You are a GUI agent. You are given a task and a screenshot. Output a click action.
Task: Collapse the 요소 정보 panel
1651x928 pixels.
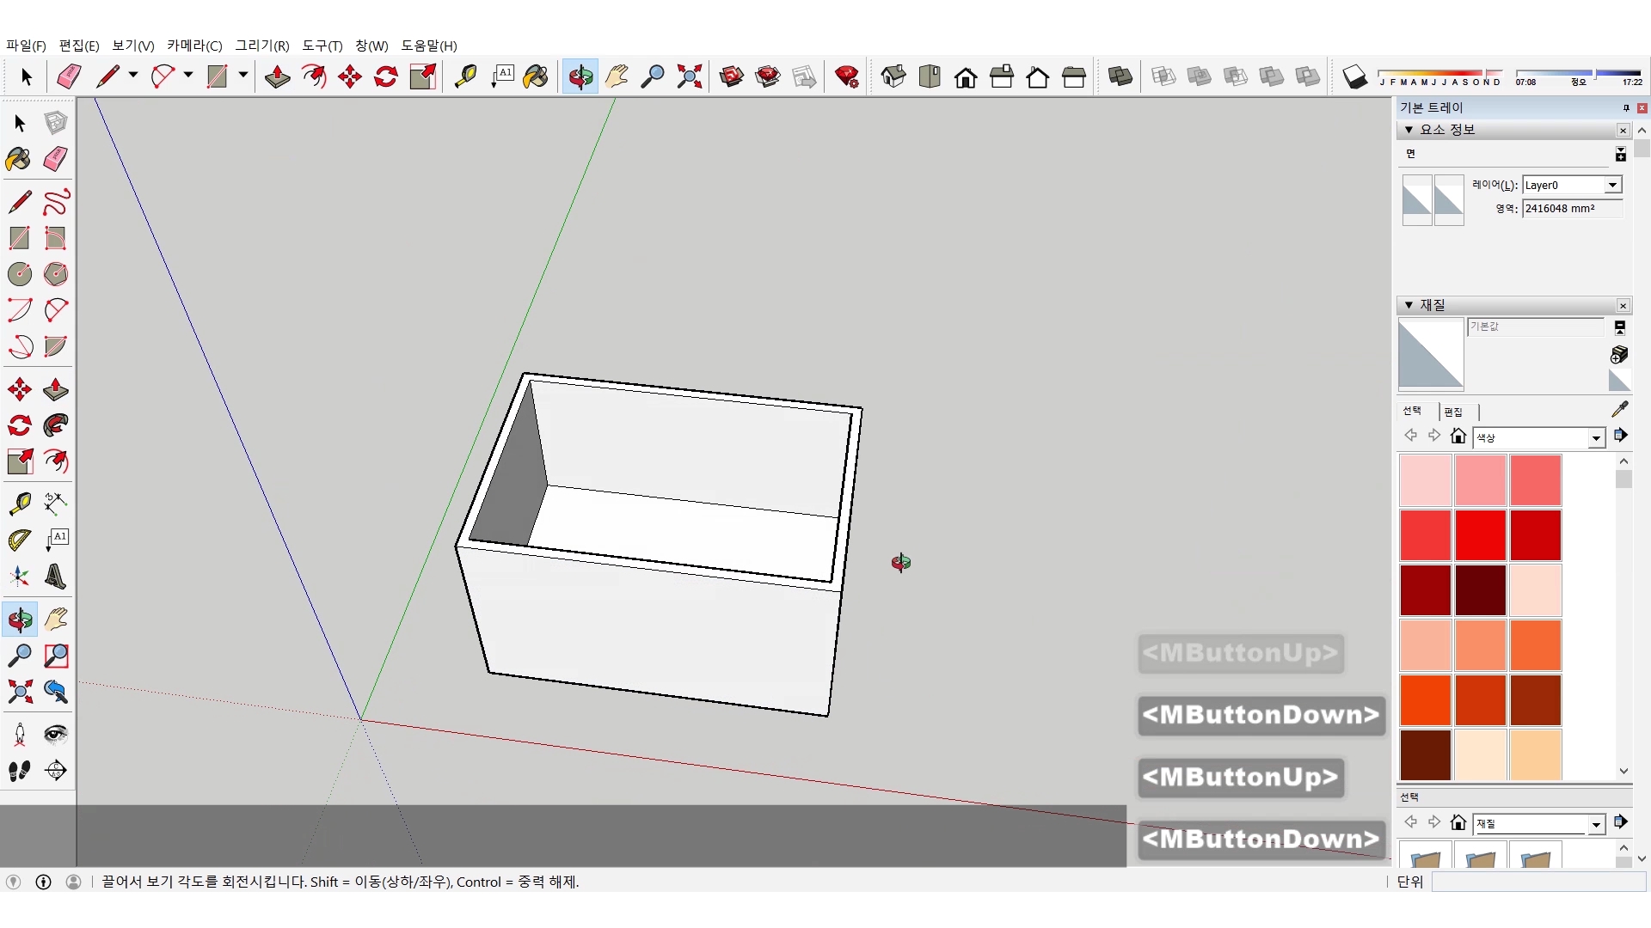click(1409, 130)
